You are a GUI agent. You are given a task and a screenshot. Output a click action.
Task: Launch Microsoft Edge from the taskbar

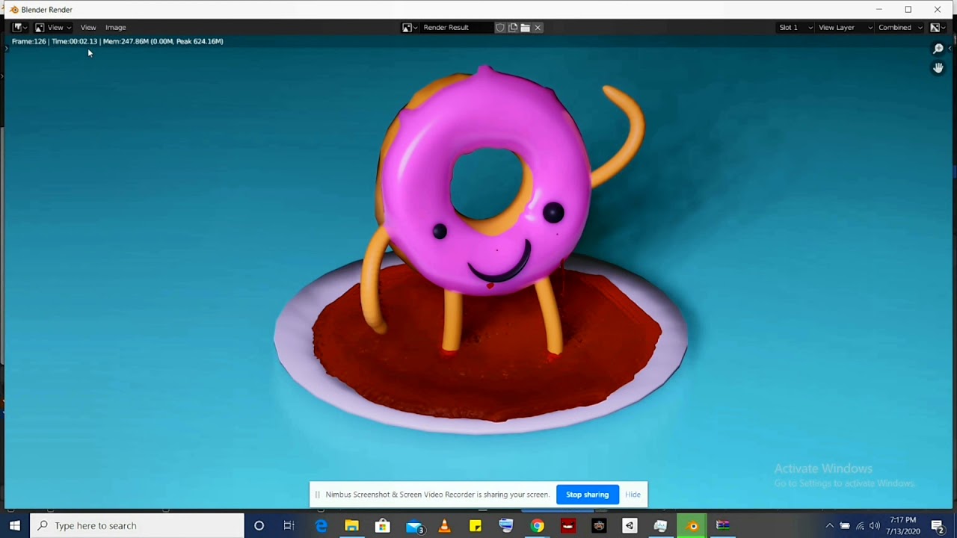click(321, 525)
